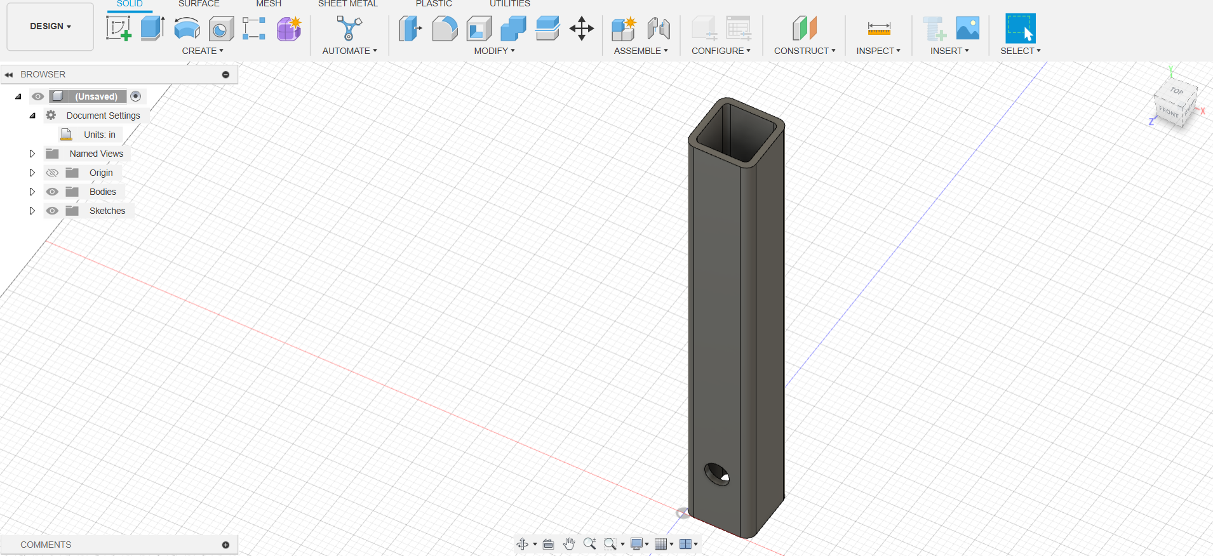The image size is (1213, 556).
Task: Click the Orbit navigation icon
Action: 523,544
